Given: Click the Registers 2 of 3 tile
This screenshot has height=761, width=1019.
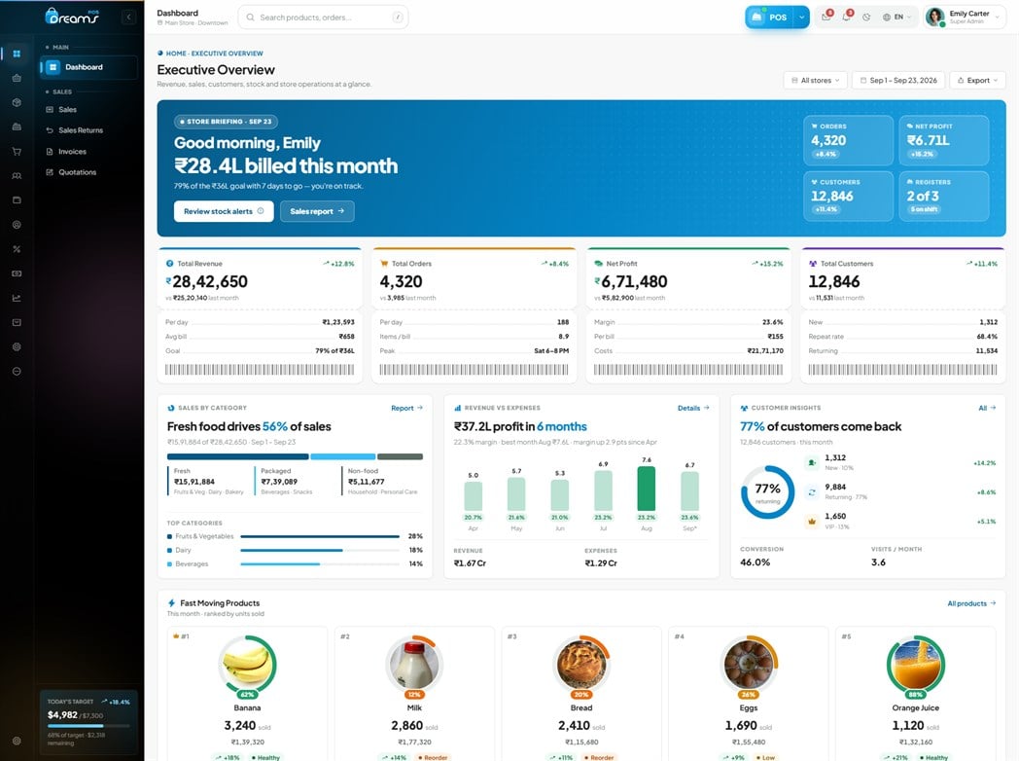Looking at the screenshot, I should [x=944, y=196].
